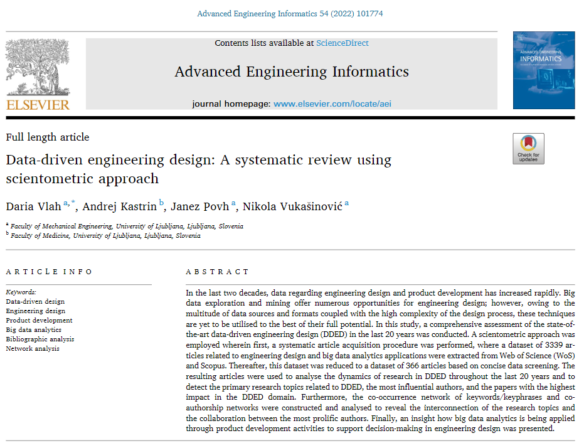584x448 pixels.
Task: Click keyword 'Engineering design'
Action: tap(35, 311)
